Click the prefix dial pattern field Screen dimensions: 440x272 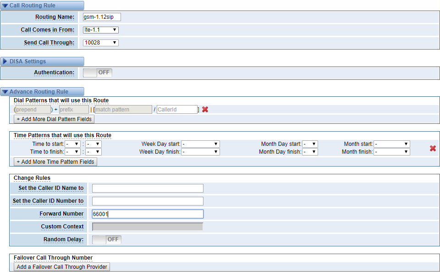click(74, 110)
